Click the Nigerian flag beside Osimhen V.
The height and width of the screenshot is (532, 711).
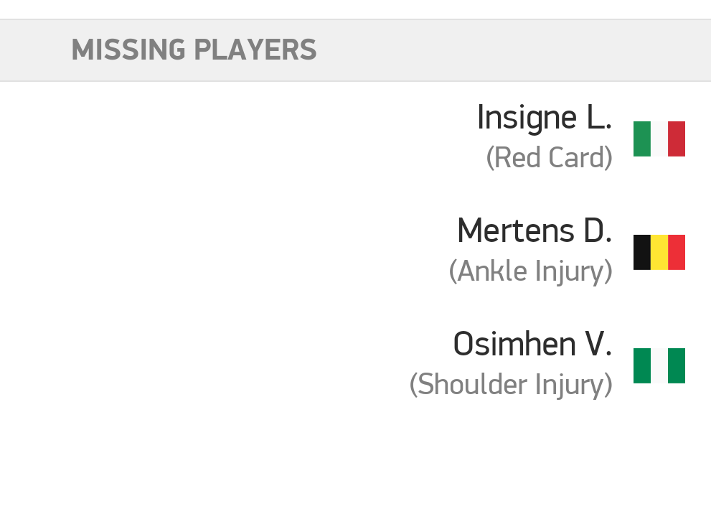tap(659, 365)
